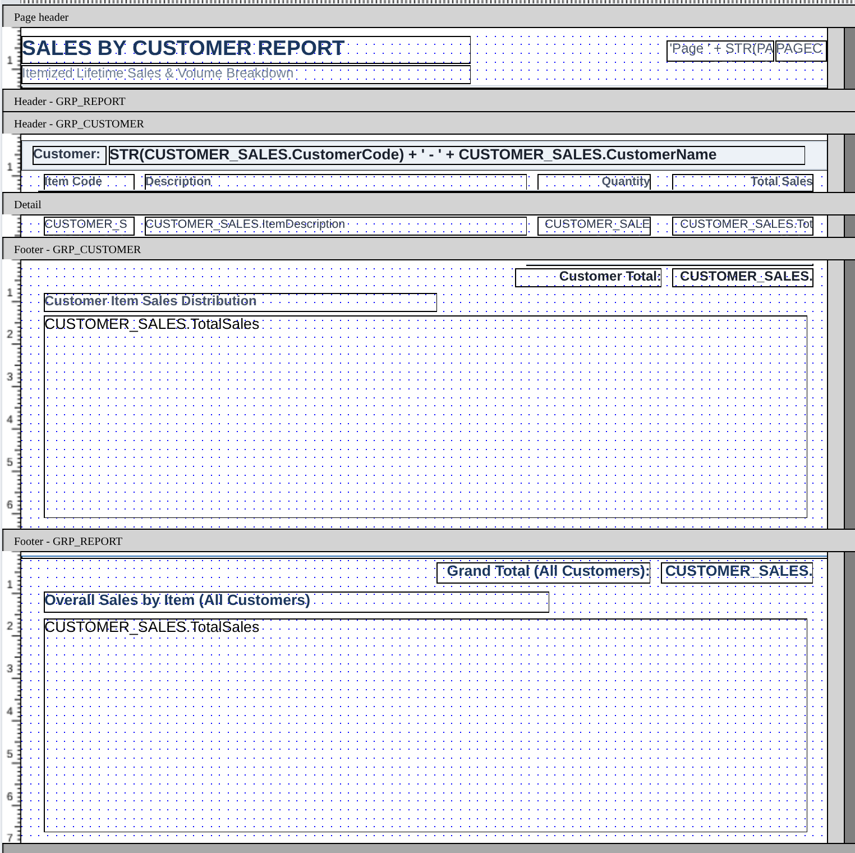Screen dimensions: 855x853
Task: Select the Quantity column header
Action: coord(594,182)
